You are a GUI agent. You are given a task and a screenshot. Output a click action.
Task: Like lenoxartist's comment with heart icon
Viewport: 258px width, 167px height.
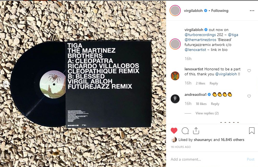[x=249, y=71]
